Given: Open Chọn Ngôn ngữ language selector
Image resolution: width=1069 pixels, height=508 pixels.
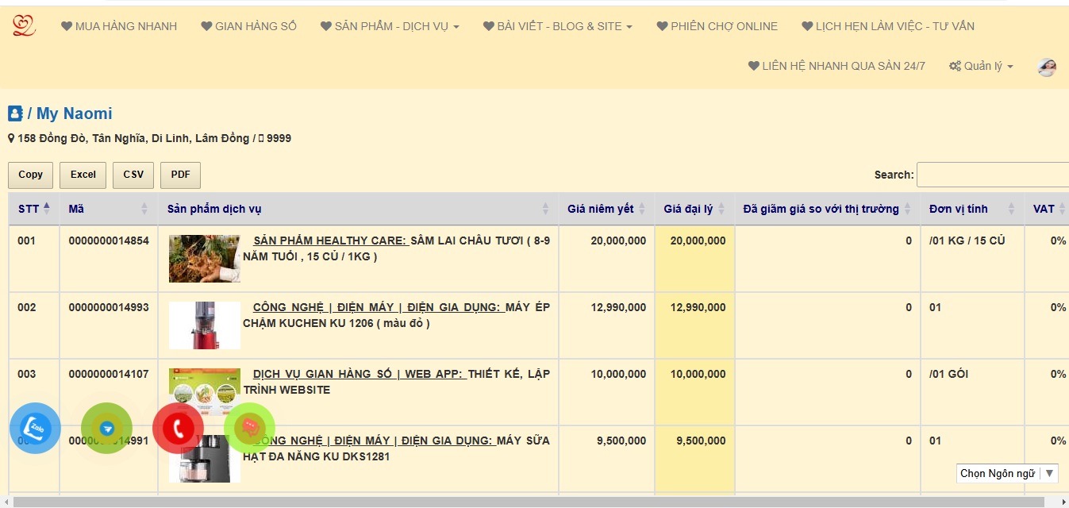Looking at the screenshot, I should point(1006,473).
